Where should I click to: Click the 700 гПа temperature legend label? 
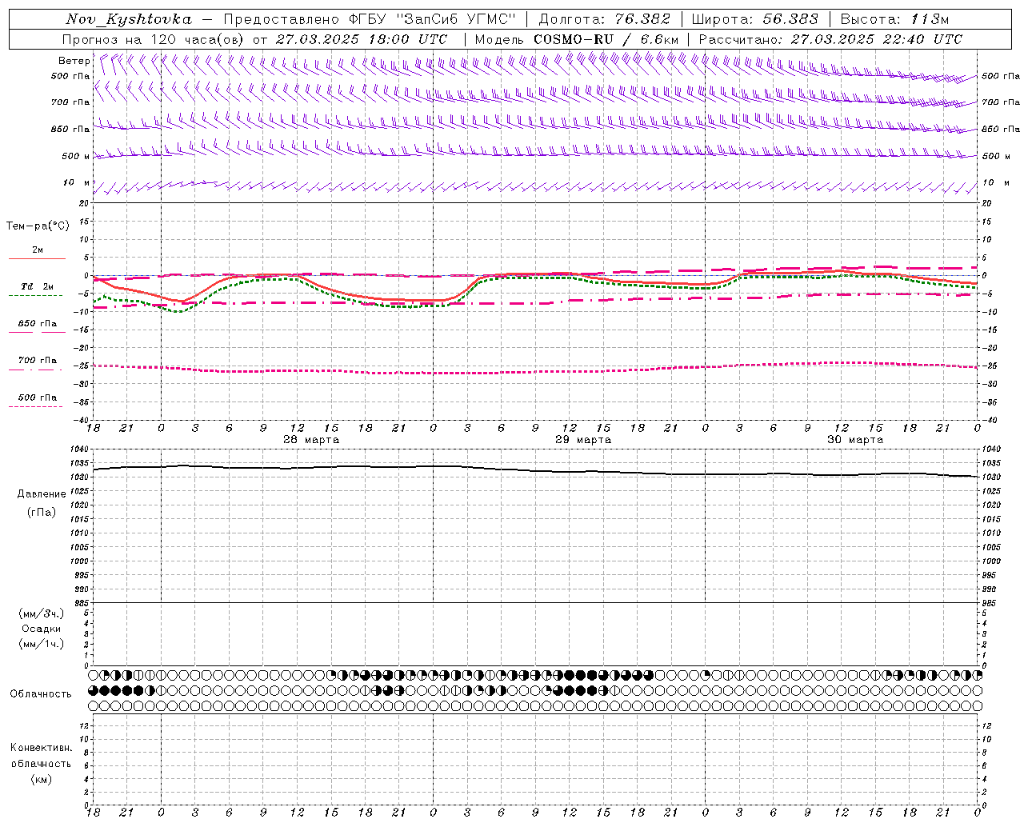click(x=38, y=361)
